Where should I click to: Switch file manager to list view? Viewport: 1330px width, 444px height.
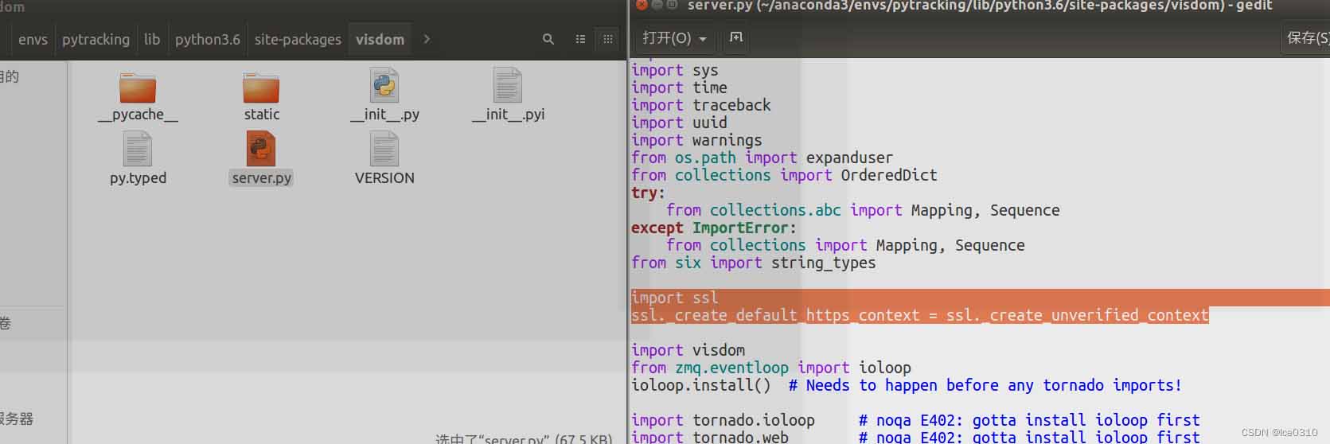tap(580, 39)
